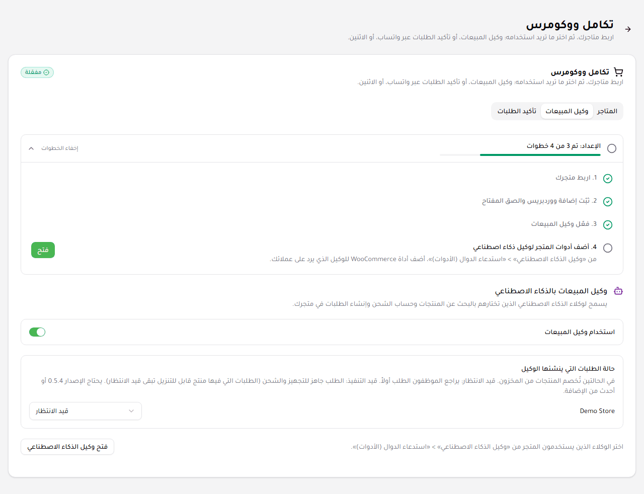Click the استخدام وكيل المبيعات label

tap(580, 332)
